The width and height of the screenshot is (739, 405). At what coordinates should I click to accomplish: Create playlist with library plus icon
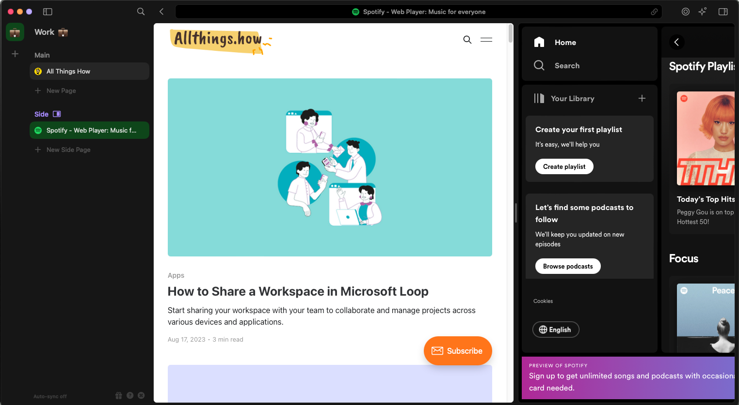coord(642,98)
